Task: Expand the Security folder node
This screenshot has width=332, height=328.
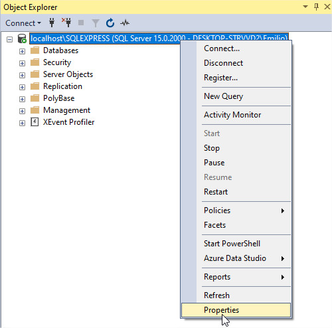Action: [22, 63]
